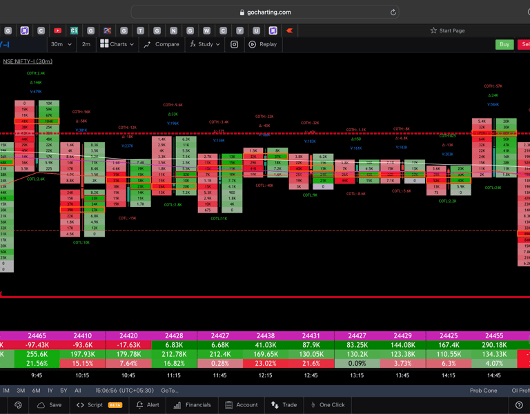Create a new Alert
Image resolution: width=530 pixels, height=414 pixels.
click(148, 405)
